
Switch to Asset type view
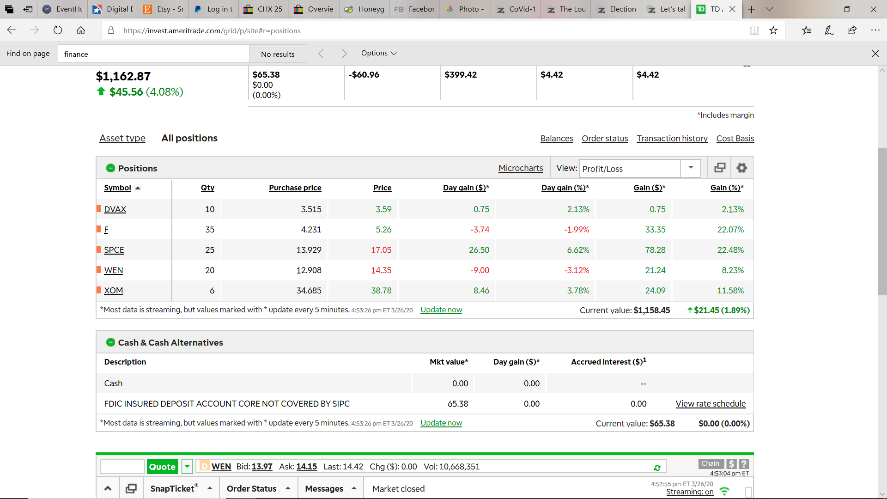point(122,138)
